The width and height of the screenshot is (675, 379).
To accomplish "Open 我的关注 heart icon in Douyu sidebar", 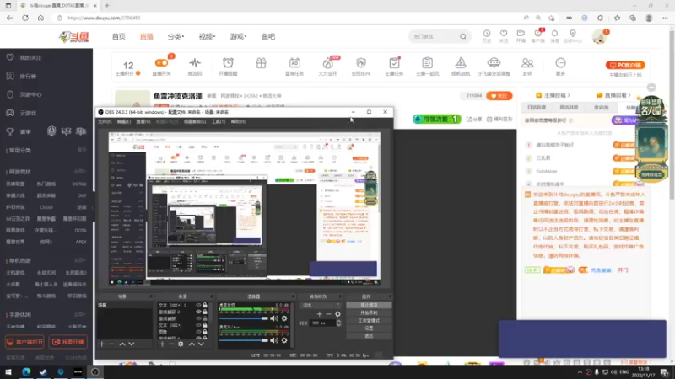I will [10, 57].
